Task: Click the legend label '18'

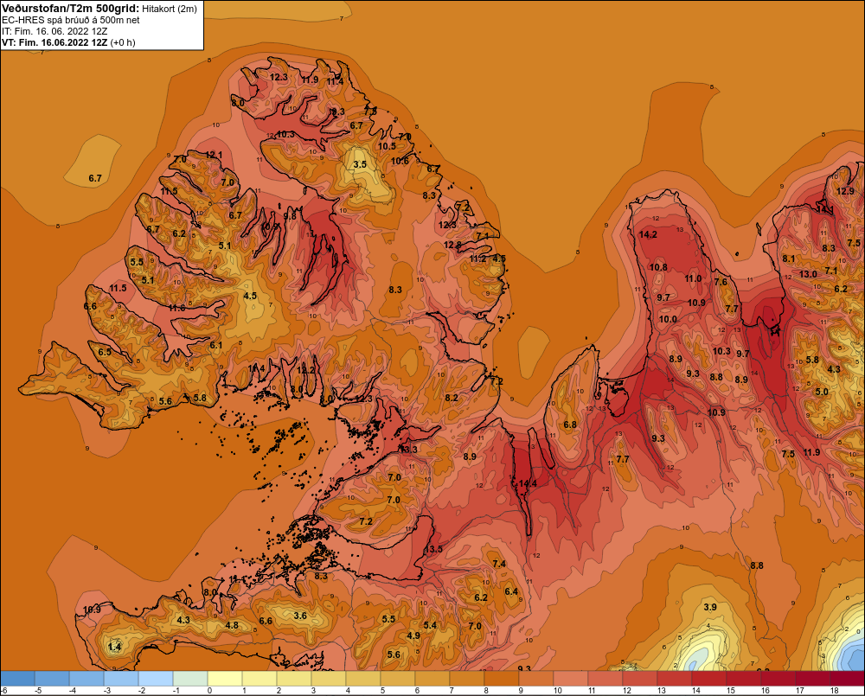Action: coord(834,691)
